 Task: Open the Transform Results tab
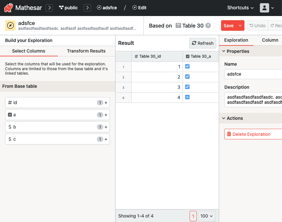pos(86,51)
